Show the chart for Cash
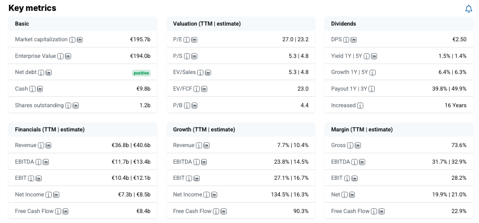Image resolution: width=479 pixels, height=223 pixels. 40,89
